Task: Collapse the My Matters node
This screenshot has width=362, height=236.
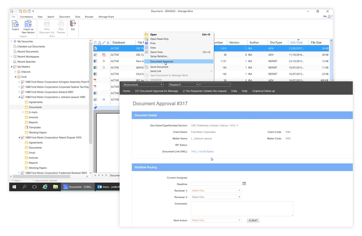Action: [x=12, y=67]
